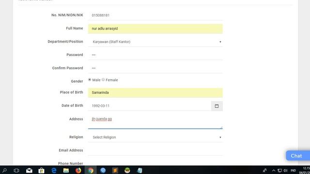Open the Select Religion dropdown
This screenshot has height=174, width=310.
pos(155,137)
